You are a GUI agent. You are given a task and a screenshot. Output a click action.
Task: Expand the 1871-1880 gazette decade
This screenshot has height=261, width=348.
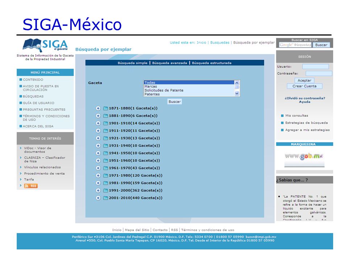(x=98, y=108)
